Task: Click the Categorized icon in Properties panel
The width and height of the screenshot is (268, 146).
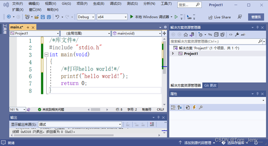Action: click(x=173, y=107)
